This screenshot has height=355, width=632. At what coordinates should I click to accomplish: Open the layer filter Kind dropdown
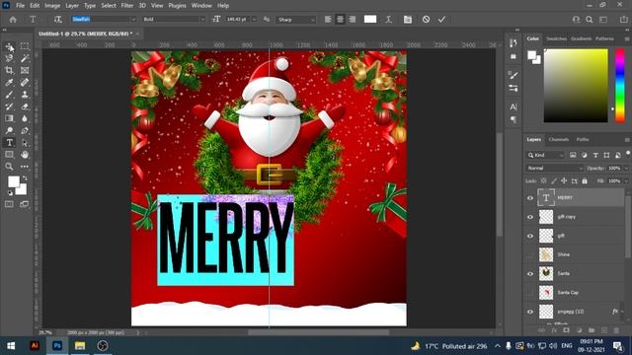(x=545, y=155)
